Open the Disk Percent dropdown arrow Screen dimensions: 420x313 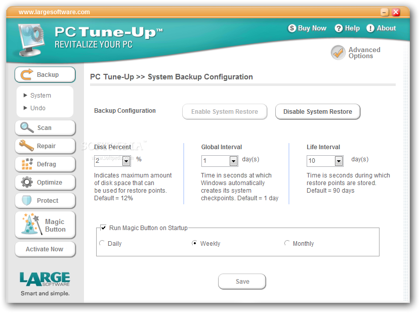[x=126, y=161]
